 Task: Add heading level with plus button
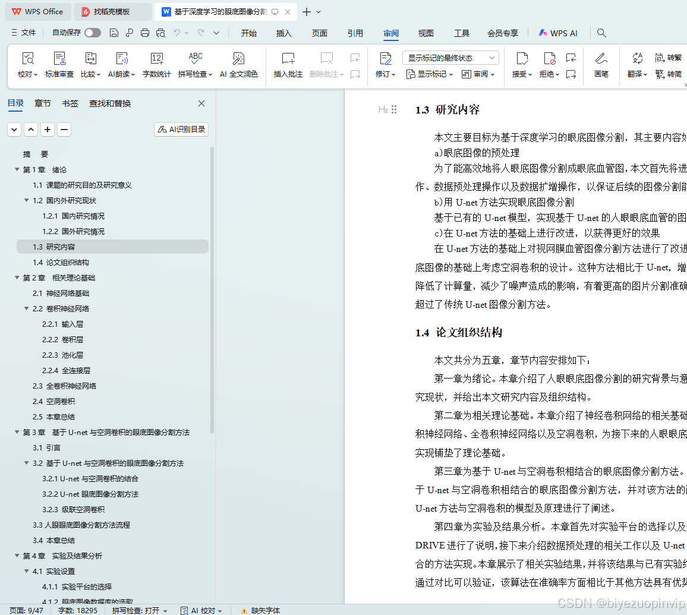(48, 129)
